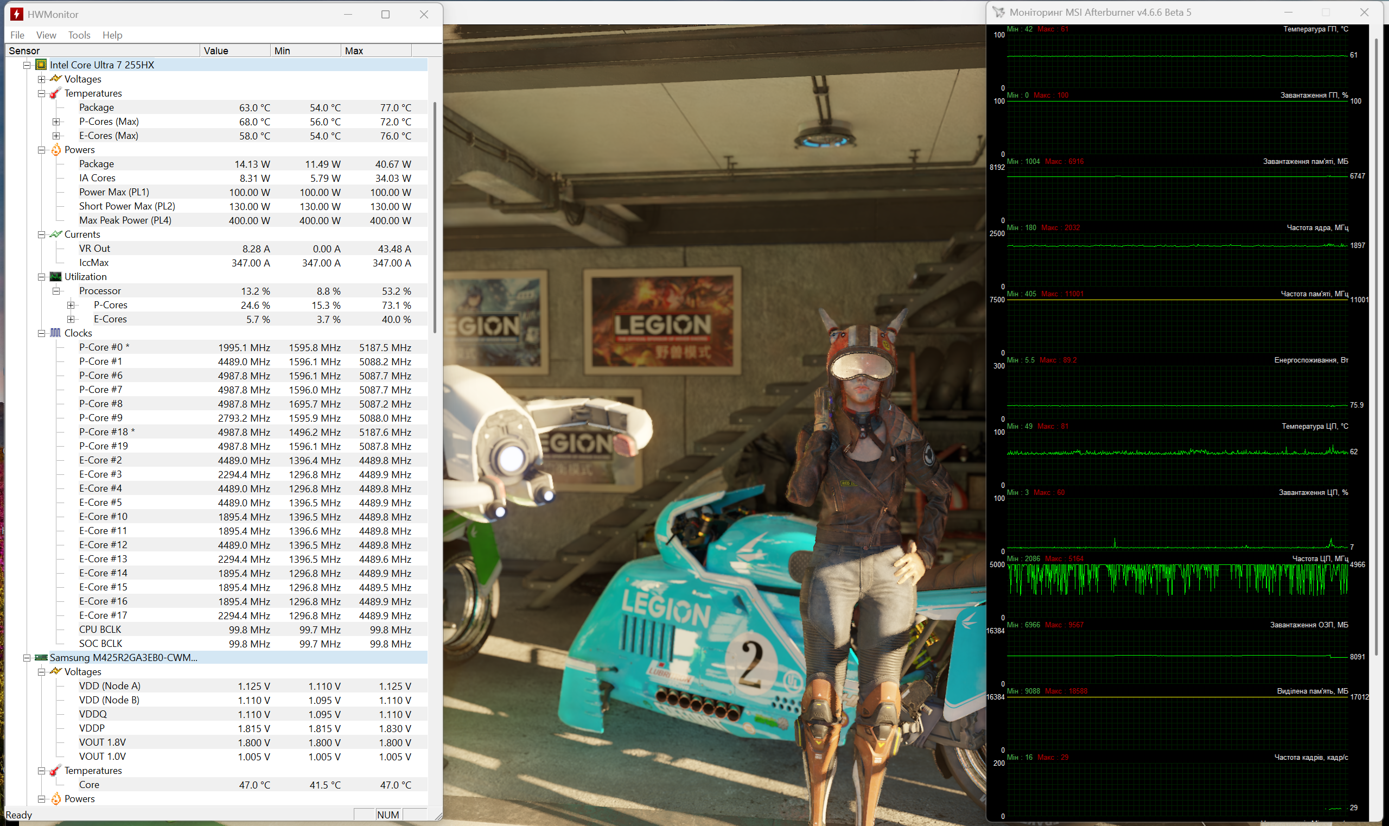Screen dimensions: 1389x826
Task: Click the HWMonitor lightning logo in title bar
Action: click(x=17, y=15)
